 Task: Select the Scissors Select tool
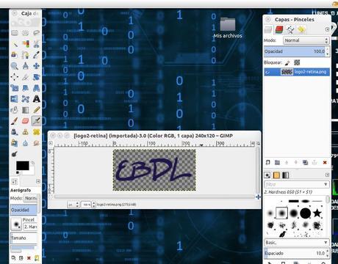(36, 44)
